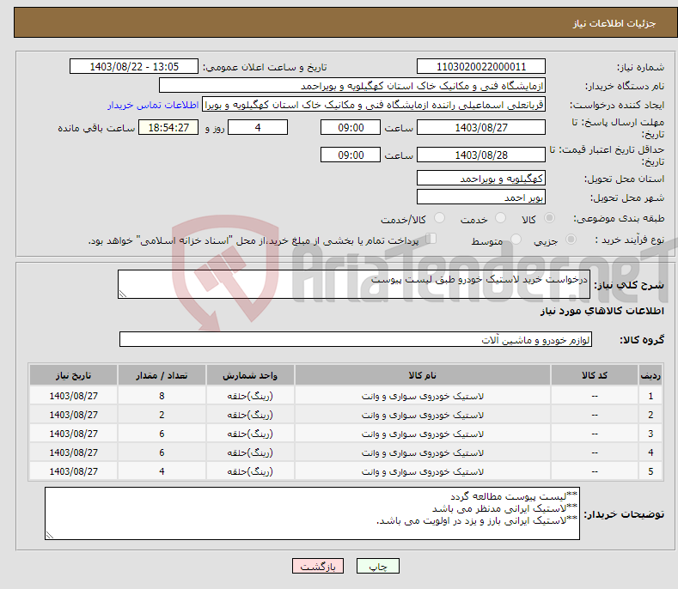Image resolution: width=678 pixels, height=589 pixels.
Task: Click the remaining days field showing 4
Action: (x=258, y=127)
